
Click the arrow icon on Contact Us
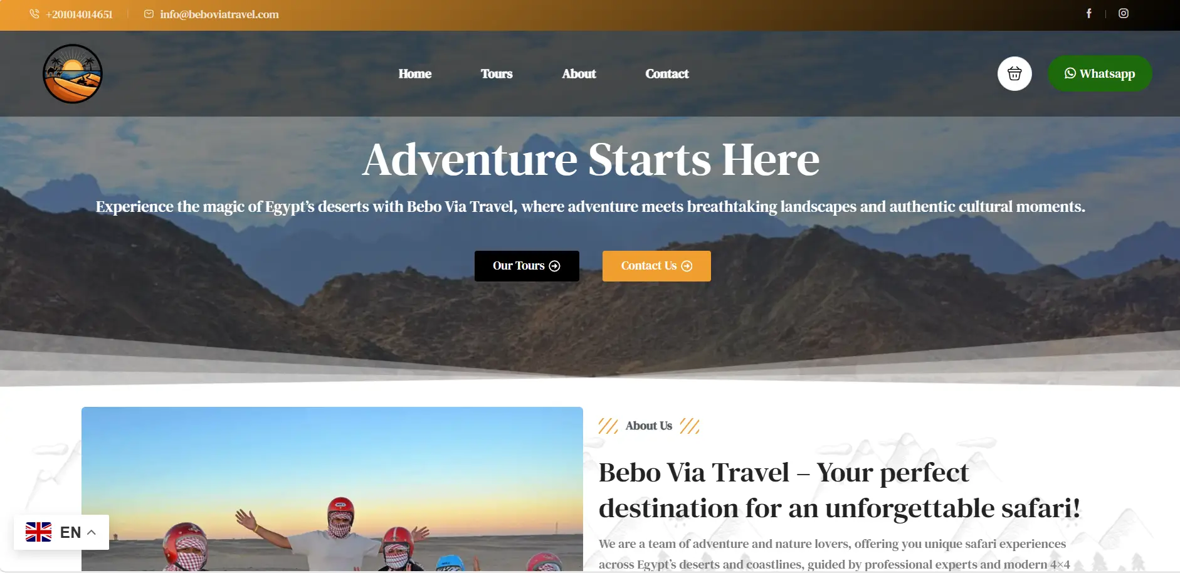(687, 266)
